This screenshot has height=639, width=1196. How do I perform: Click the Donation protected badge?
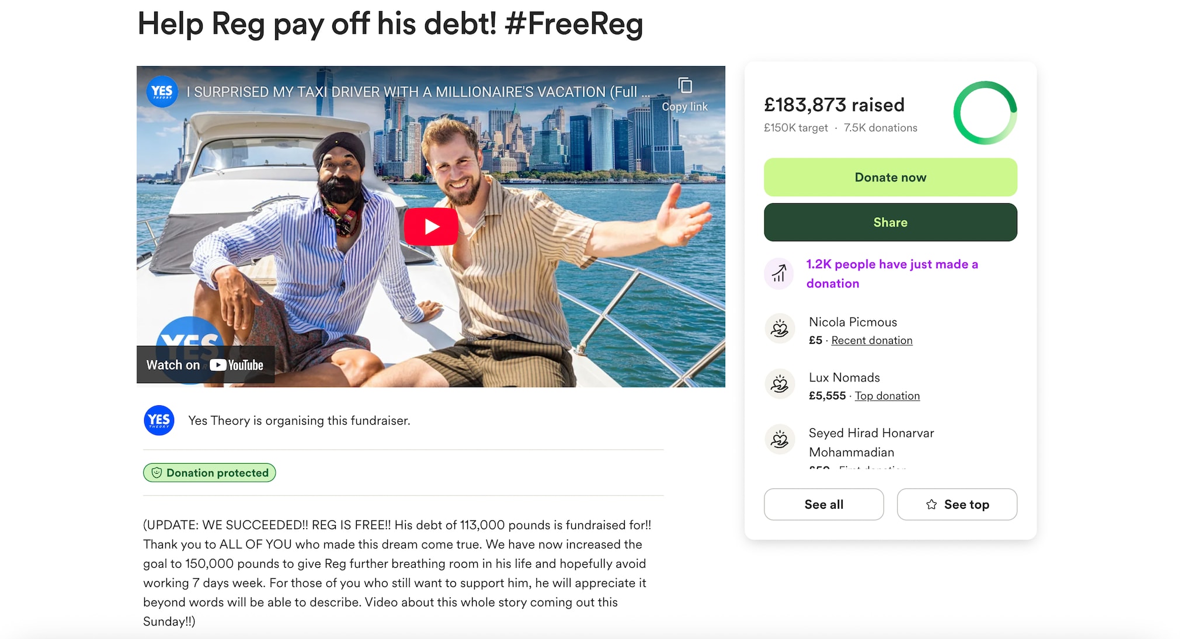tap(210, 473)
